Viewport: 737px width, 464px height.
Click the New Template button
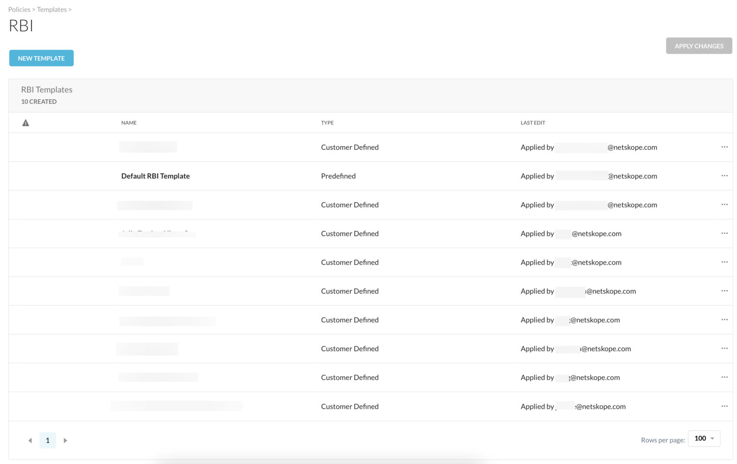coord(41,58)
